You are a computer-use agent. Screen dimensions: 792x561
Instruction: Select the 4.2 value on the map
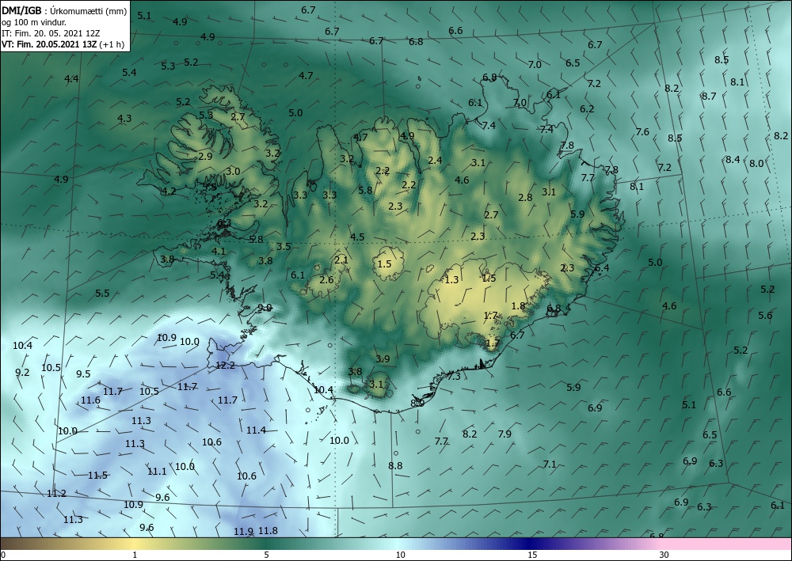[169, 191]
